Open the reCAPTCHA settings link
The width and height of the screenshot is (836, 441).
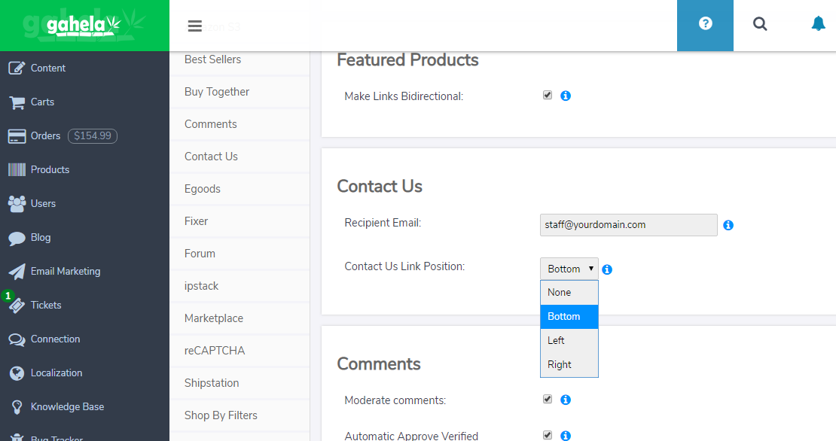point(215,351)
